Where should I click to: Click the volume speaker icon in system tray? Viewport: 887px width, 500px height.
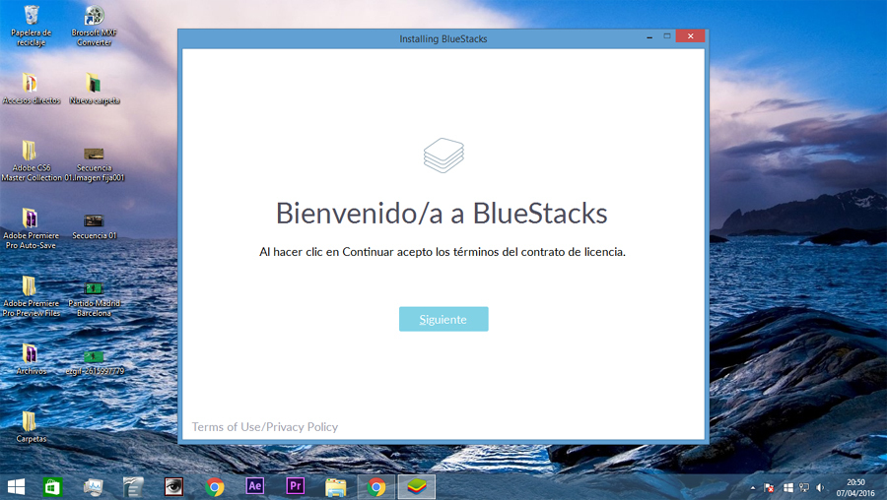[x=820, y=487]
